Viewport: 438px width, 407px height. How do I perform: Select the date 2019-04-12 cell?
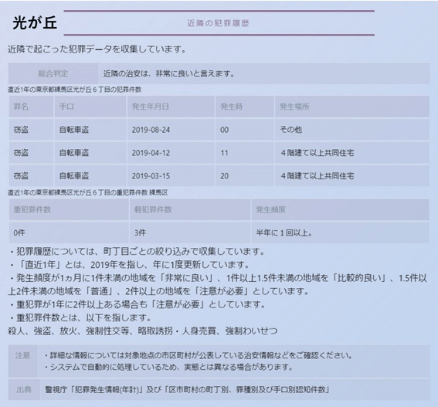pyautogui.click(x=171, y=153)
